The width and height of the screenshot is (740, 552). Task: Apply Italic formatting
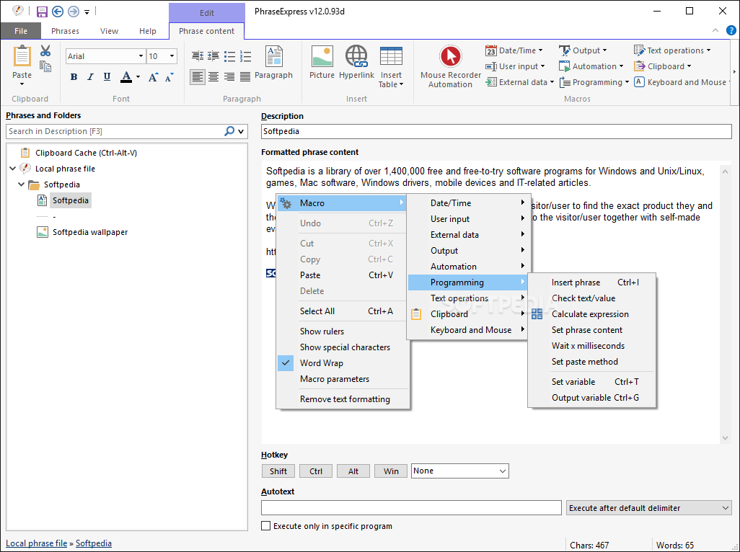coord(90,77)
